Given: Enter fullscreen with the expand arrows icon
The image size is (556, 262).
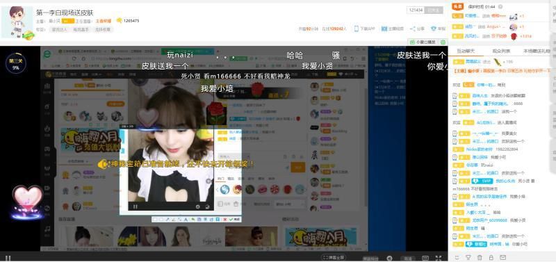Looking at the screenshot, I should [x=439, y=259].
